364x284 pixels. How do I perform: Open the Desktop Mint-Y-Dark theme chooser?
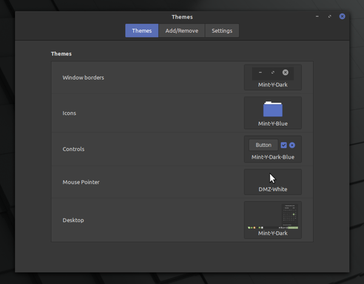(273, 220)
